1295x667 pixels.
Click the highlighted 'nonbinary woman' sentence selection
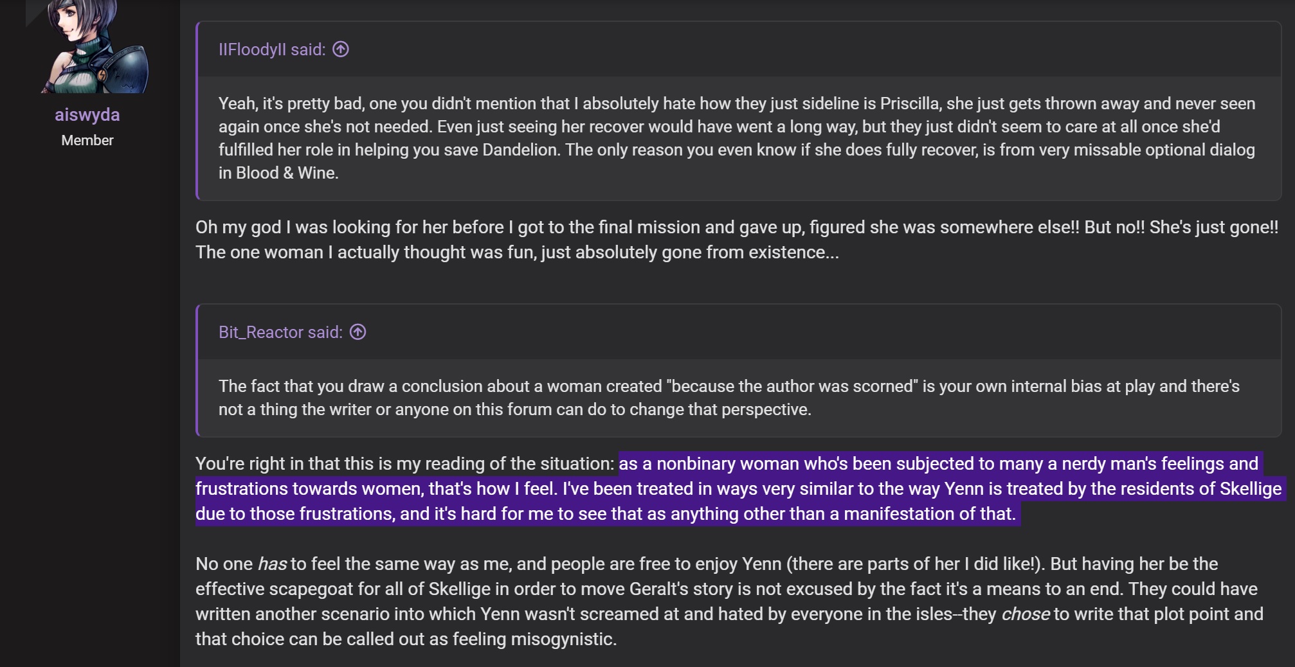[738, 489]
